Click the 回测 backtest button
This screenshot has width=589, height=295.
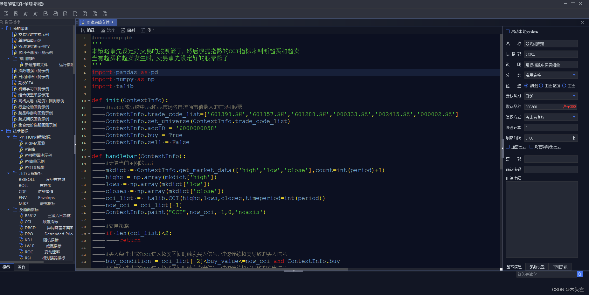click(128, 30)
